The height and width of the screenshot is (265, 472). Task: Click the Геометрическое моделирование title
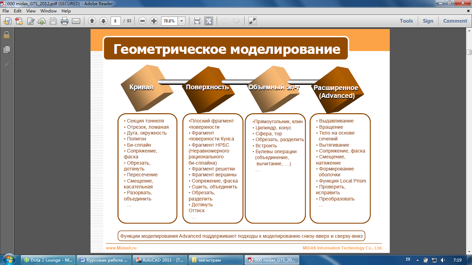tap(227, 49)
